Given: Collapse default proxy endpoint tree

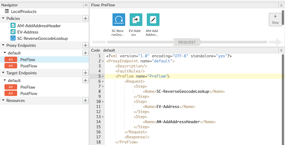Looking at the screenshot, I should coord(5,53).
